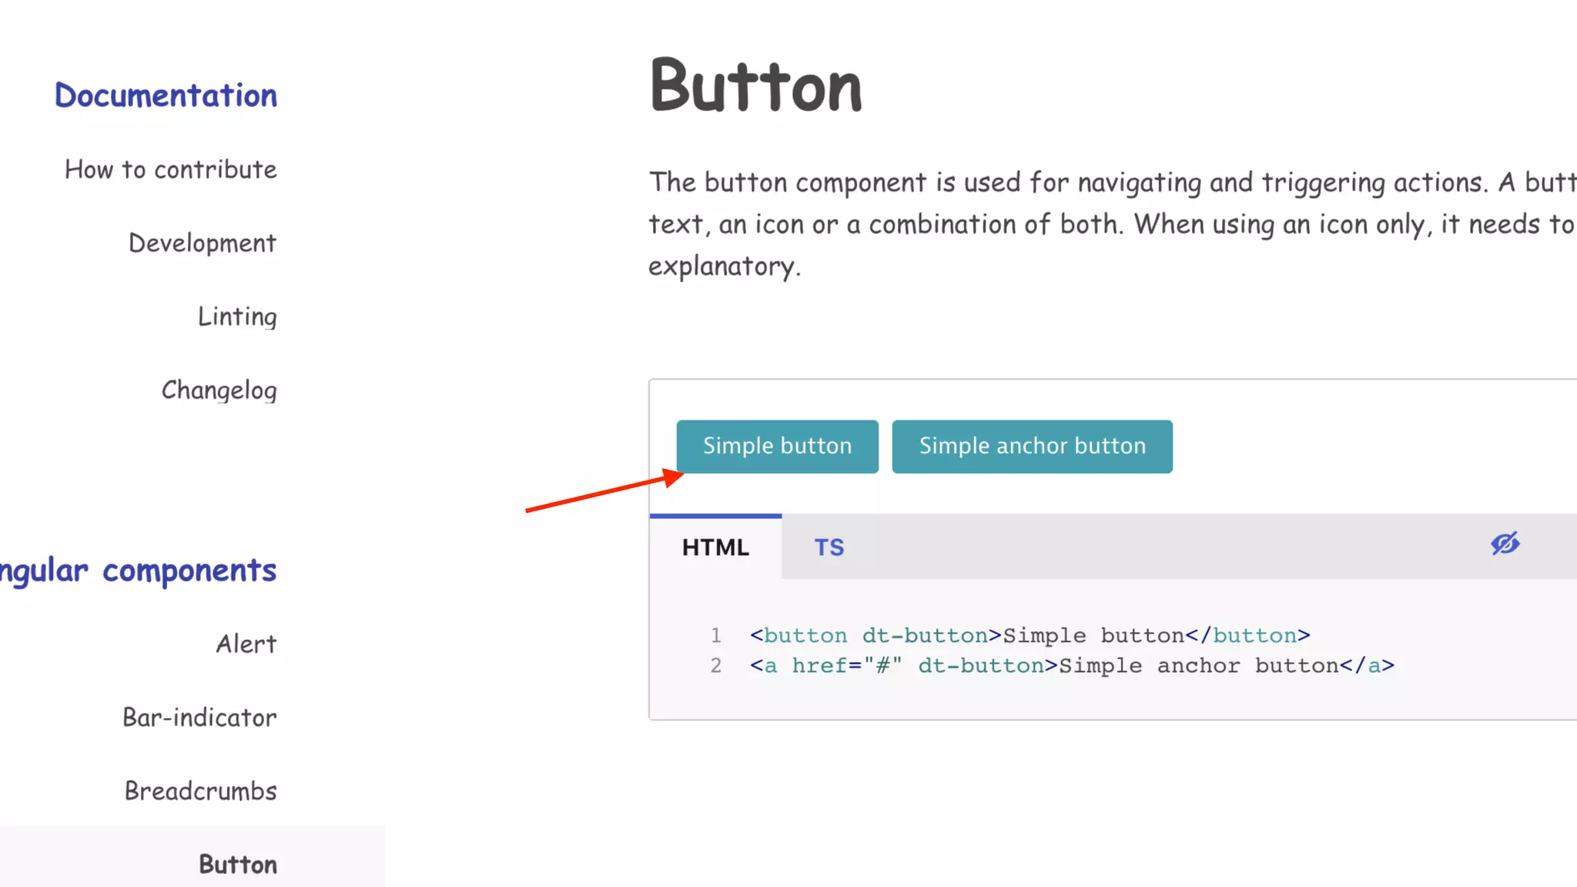
Task: Click the Simple anchor button
Action: tap(1032, 447)
